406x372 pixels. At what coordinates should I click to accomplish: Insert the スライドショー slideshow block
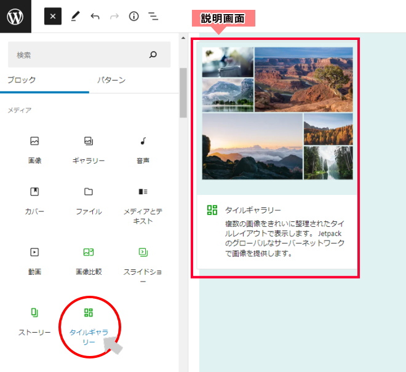143,266
